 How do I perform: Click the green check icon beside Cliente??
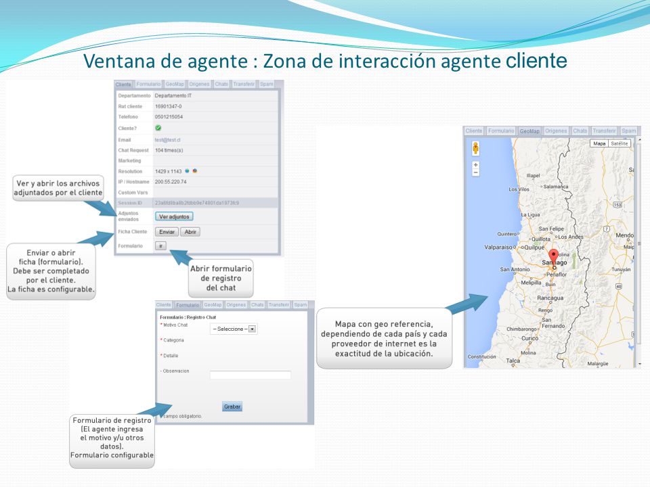pos(158,128)
